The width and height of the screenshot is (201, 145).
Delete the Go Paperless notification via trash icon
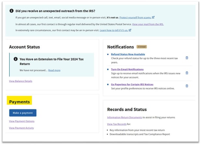187,86
